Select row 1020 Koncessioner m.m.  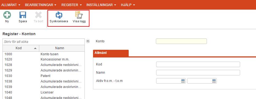click(x=44, y=59)
